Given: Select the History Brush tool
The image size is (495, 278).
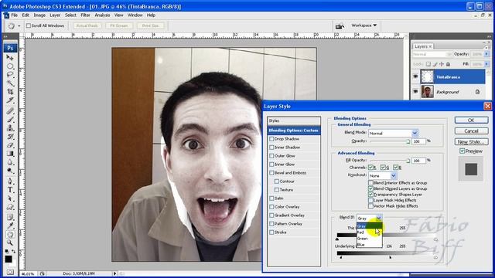Looking at the screenshot, I should 10,137.
